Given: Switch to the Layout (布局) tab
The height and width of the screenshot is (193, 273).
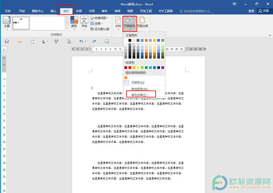Looking at the screenshot, I should point(79,11).
